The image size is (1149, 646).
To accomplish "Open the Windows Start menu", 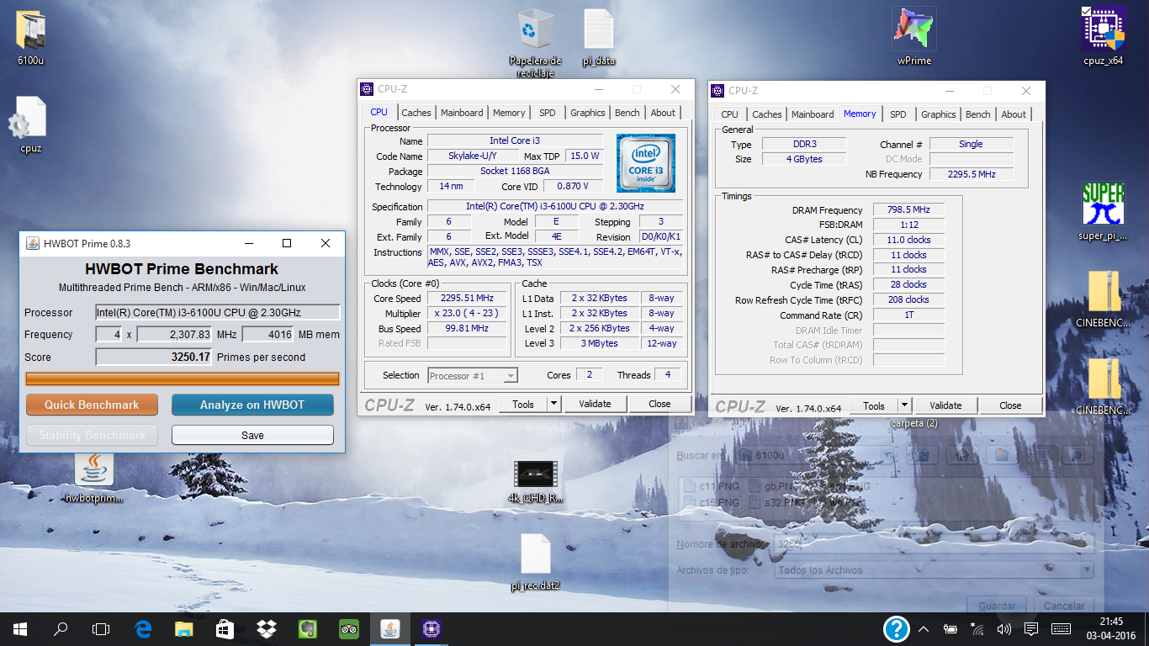I will [x=20, y=628].
